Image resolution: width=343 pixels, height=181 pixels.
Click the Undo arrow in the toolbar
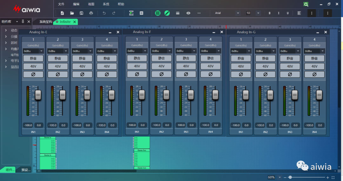pyautogui.click(x=104, y=13)
